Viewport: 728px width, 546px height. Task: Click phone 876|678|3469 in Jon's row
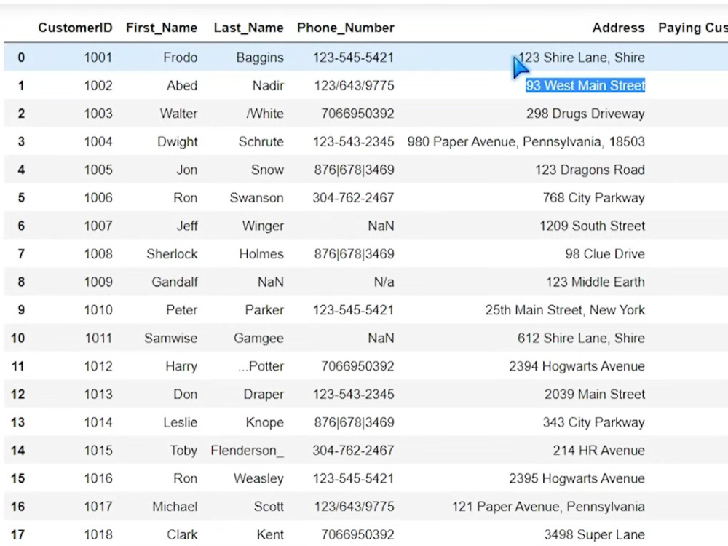point(354,170)
